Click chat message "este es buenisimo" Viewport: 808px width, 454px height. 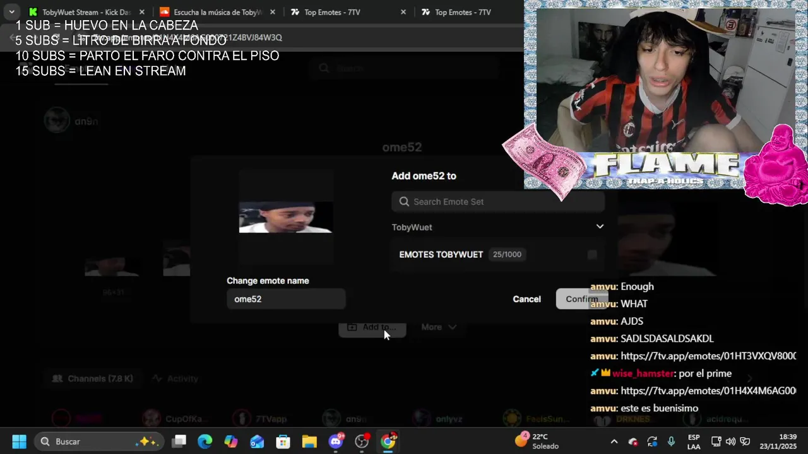pos(659,409)
